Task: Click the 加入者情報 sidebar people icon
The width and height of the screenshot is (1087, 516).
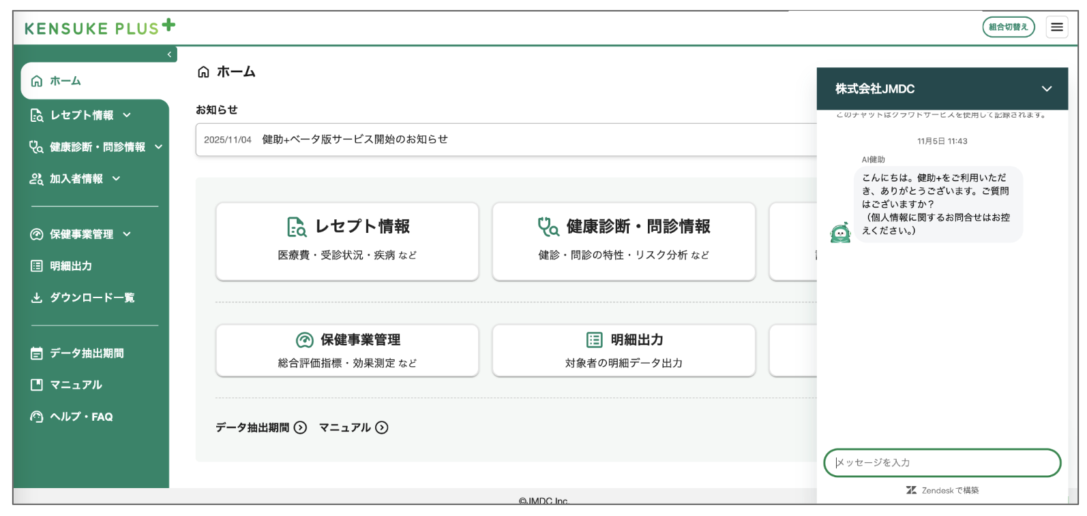Action: point(36,178)
